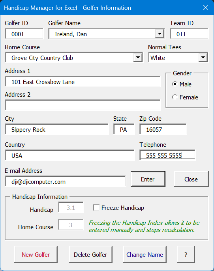Viewport: 214px width, 271px height.
Task: Click the red New Golfer button
Action: click(36, 254)
